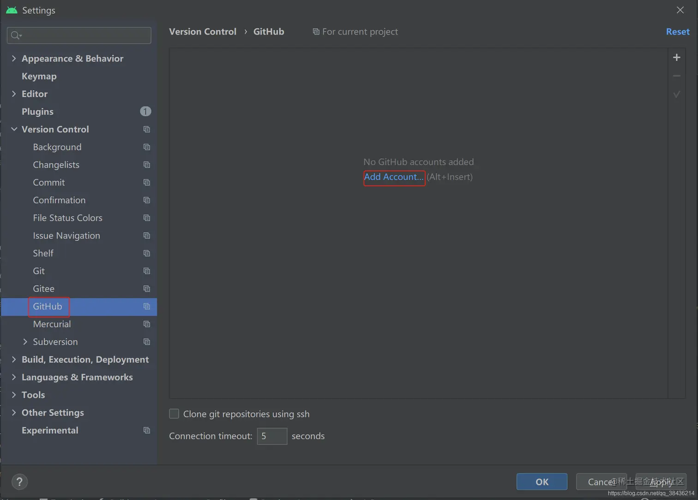Close the Settings dialog with X

(x=680, y=10)
